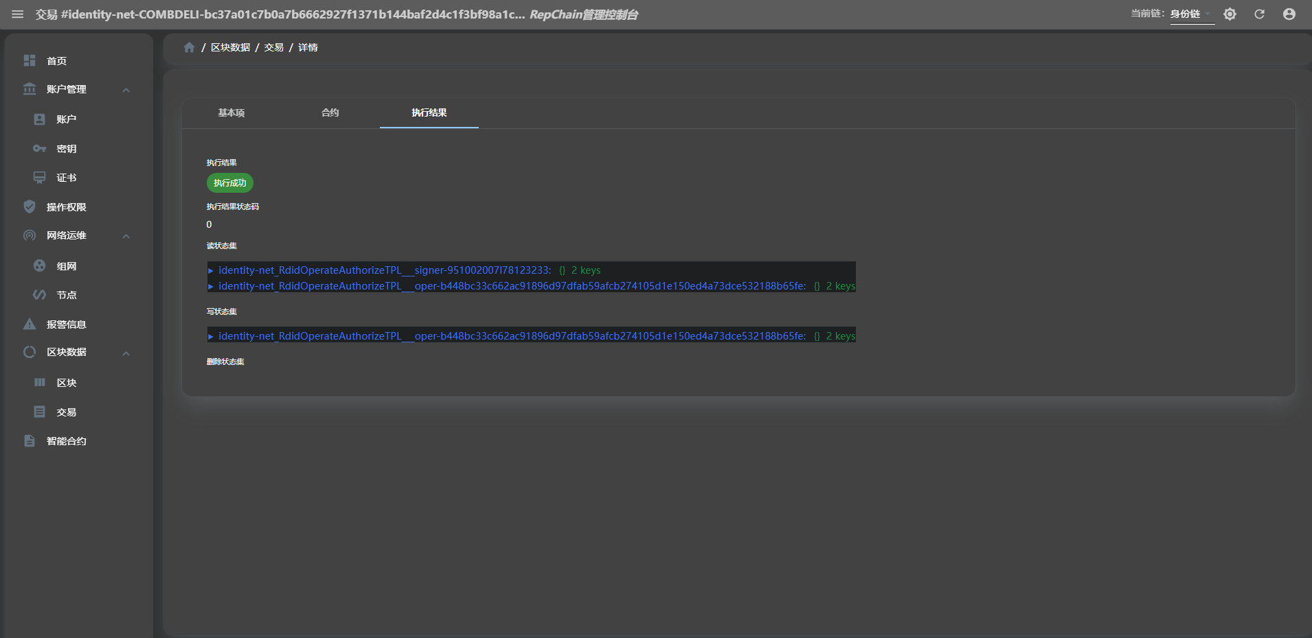Viewport: 1312px width, 638px height.
Task: Open 首页 in the sidebar
Action: (57, 61)
